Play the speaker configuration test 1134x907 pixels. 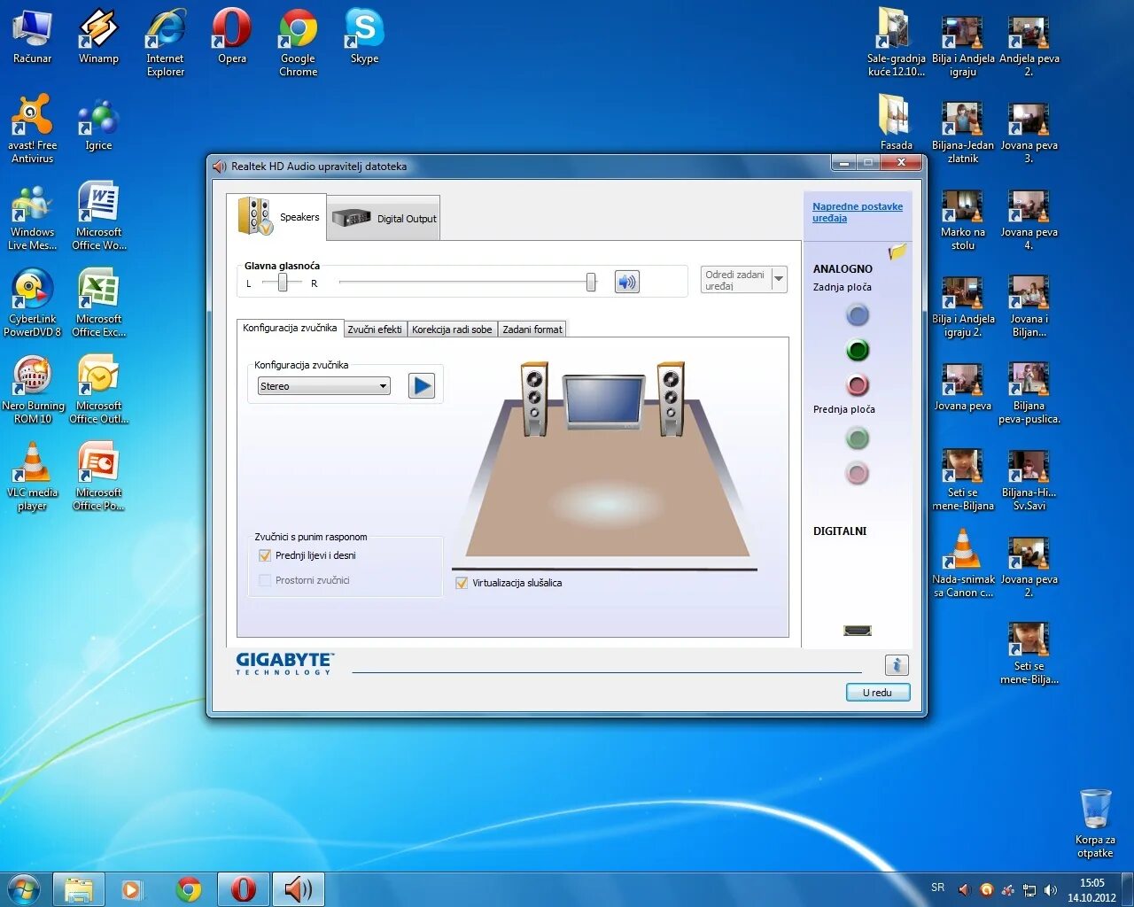pyautogui.click(x=422, y=386)
